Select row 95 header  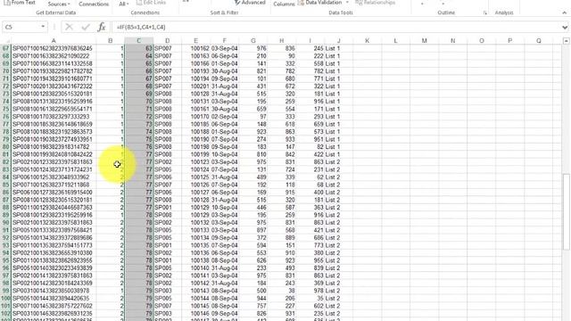coord(5,260)
